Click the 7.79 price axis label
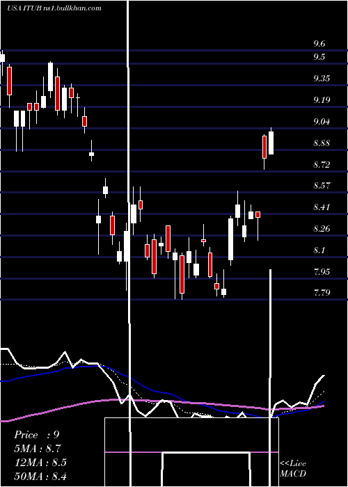The image size is (348, 487). 322,293
